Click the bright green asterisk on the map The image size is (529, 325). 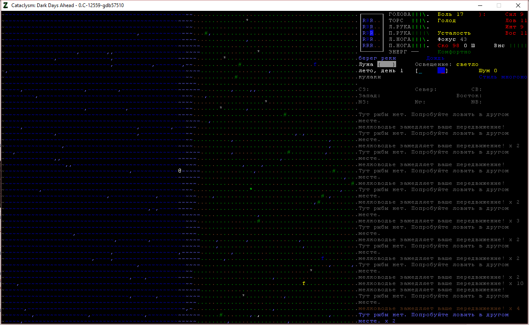pos(251,189)
